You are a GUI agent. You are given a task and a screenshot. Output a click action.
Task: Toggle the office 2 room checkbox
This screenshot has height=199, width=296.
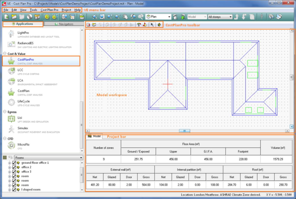coord(14,168)
